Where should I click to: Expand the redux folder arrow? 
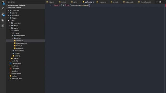(x=10, y=26)
